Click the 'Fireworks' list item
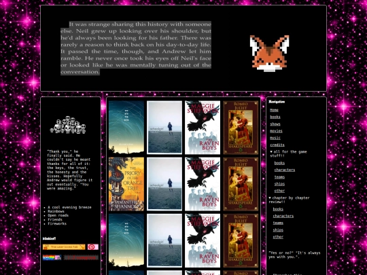 pos(57,224)
